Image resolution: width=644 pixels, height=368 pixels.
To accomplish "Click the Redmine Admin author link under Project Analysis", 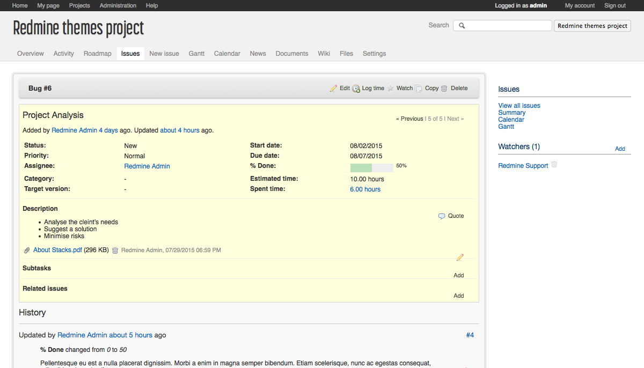I will pyautogui.click(x=74, y=130).
